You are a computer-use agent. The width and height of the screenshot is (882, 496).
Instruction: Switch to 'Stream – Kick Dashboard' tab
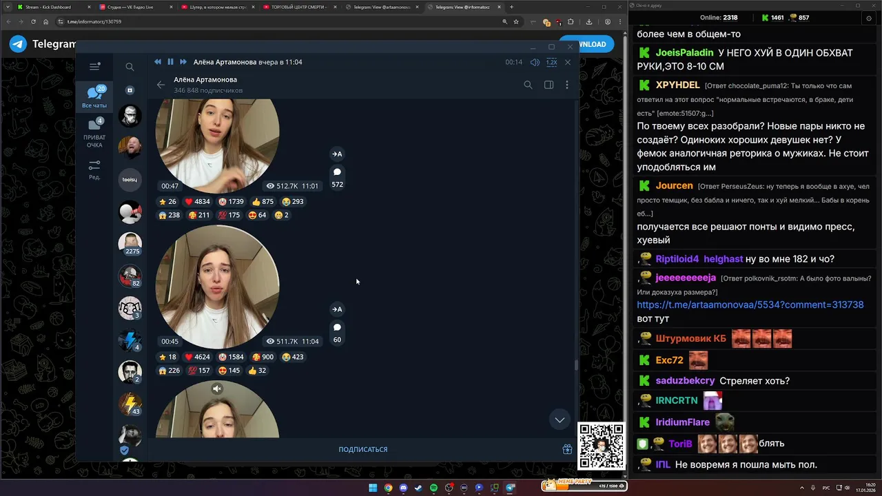coord(52,7)
